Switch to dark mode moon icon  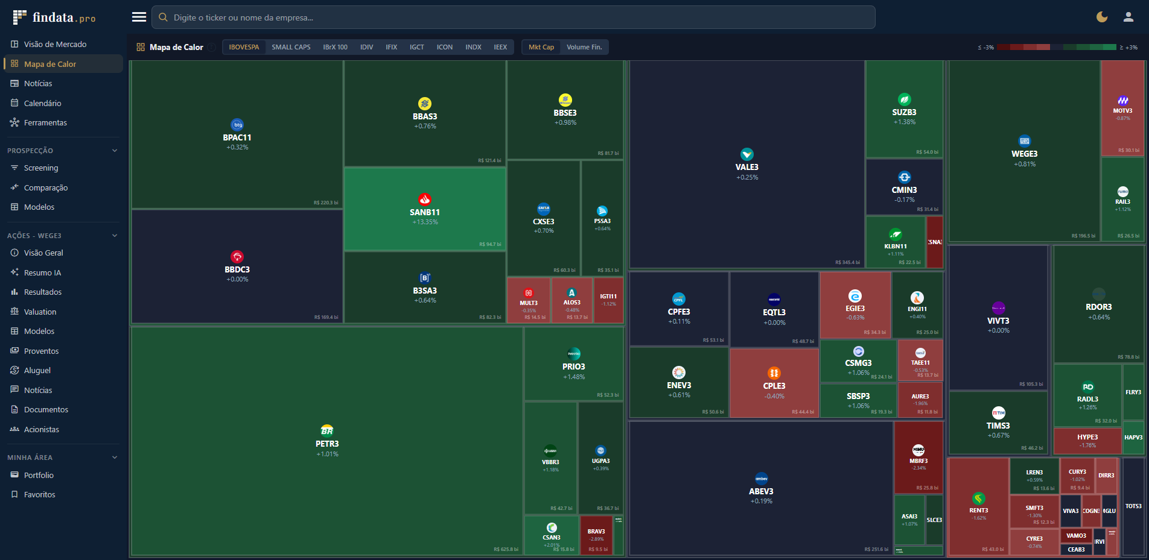coord(1102,17)
